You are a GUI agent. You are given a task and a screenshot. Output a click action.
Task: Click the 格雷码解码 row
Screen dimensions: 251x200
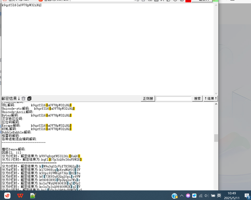click(10, 136)
